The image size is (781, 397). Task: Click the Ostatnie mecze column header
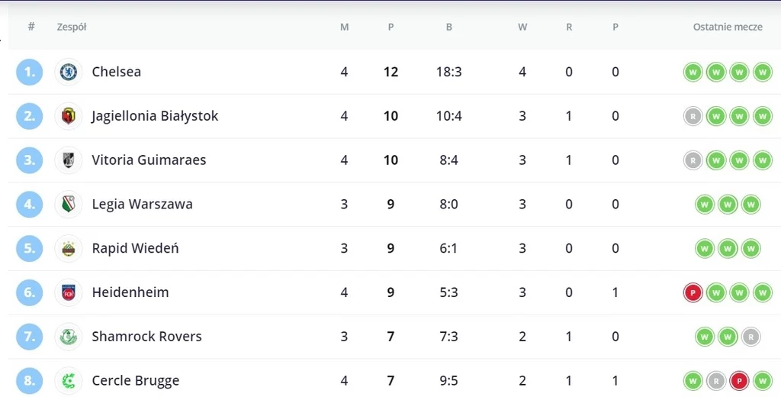728,27
